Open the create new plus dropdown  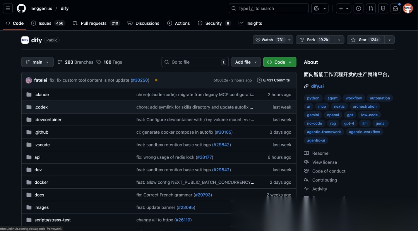click(344, 8)
